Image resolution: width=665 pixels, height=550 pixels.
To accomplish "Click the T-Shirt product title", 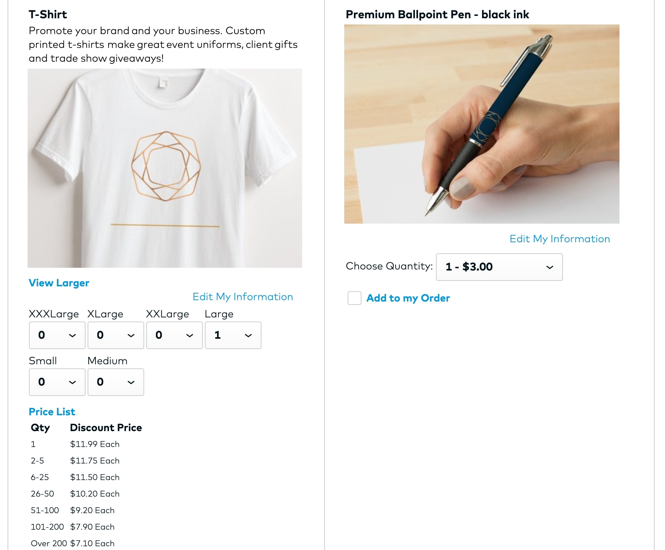I will click(48, 14).
